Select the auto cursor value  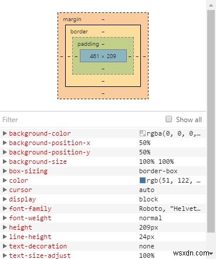click(x=147, y=190)
